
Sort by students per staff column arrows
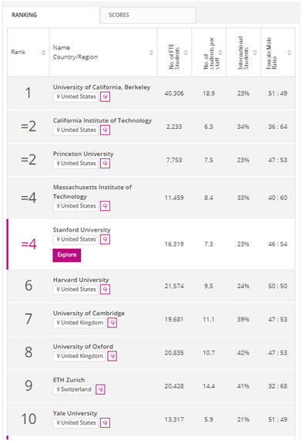[x=220, y=53]
